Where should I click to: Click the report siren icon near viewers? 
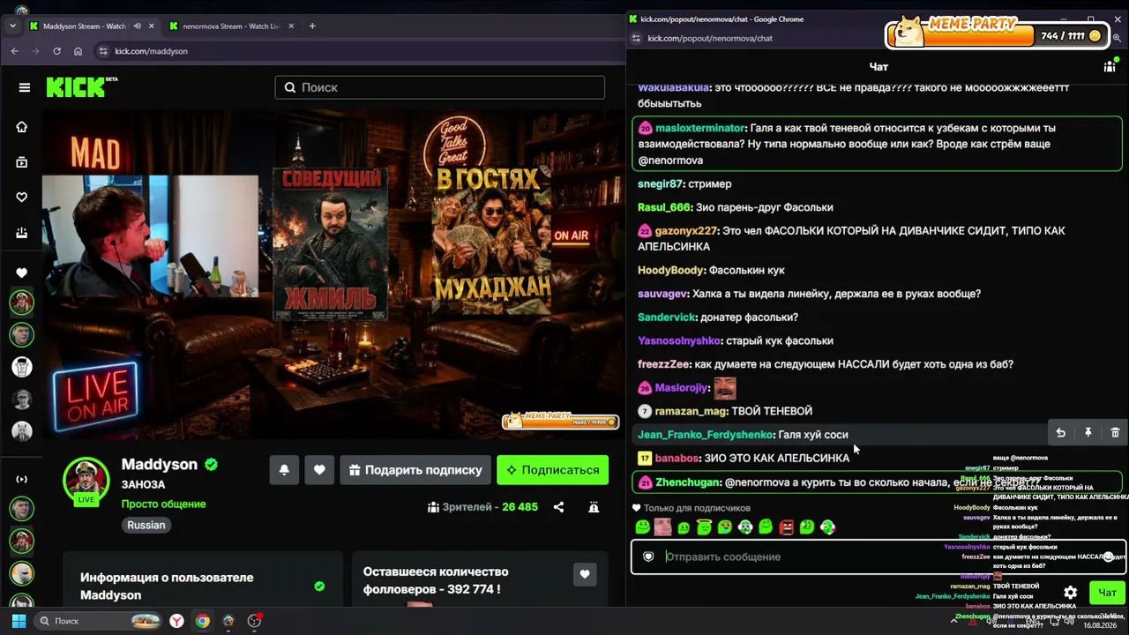point(594,507)
